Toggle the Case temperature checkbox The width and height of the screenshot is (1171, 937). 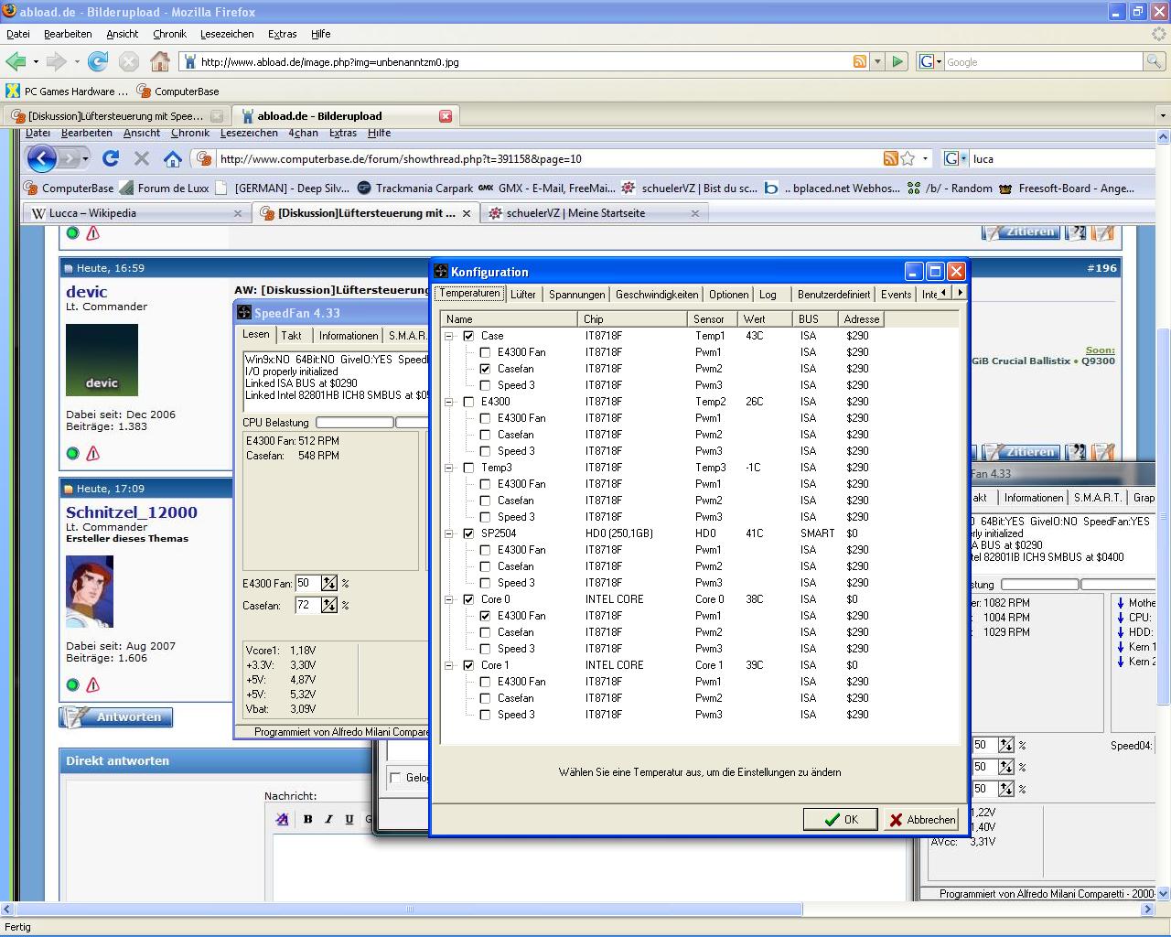click(x=468, y=336)
